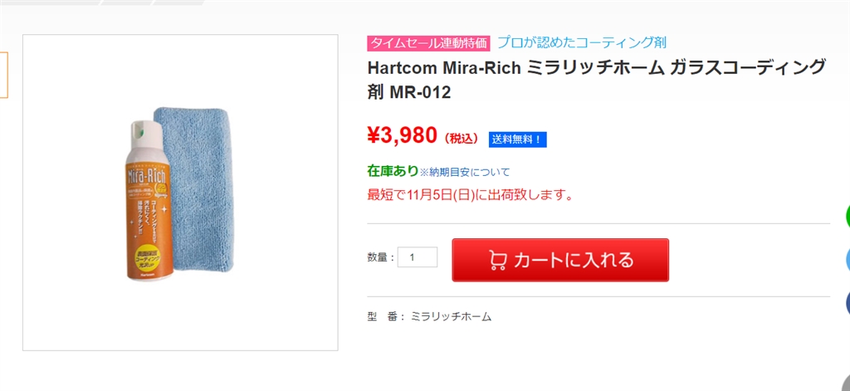Click the プロが認めたコーティング剤 tagline
This screenshot has width=850, height=391.
pos(582,42)
